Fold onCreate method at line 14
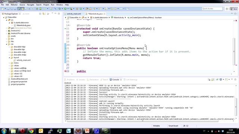This screenshot has height=134, width=239. coord(70,25)
